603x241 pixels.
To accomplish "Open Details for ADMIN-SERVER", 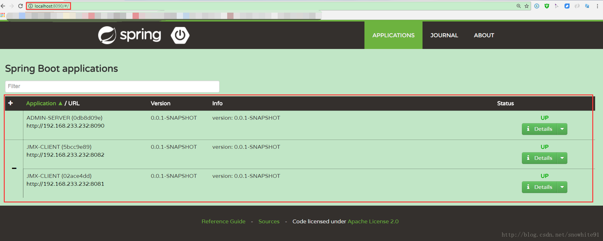I will pos(540,129).
